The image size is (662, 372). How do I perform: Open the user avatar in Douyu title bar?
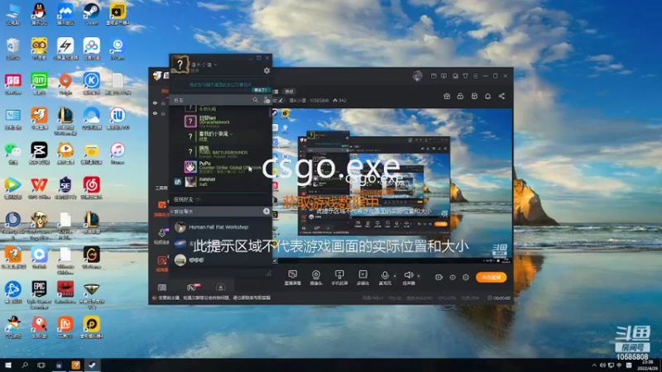(417, 76)
